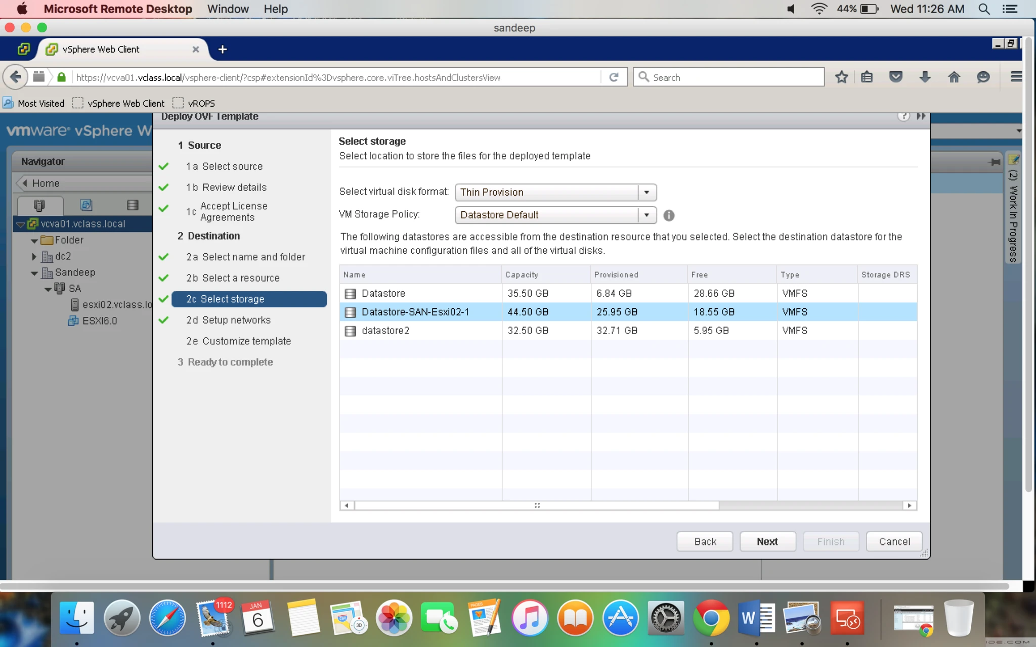This screenshot has width=1036, height=647.
Task: Click the info icon beside VM Storage Policy
Action: click(669, 215)
